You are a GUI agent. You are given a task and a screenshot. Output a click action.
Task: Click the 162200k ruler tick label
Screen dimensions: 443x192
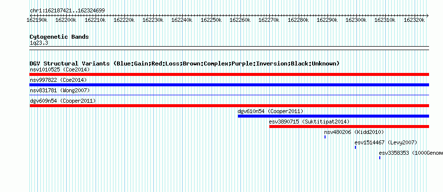click(x=66, y=20)
